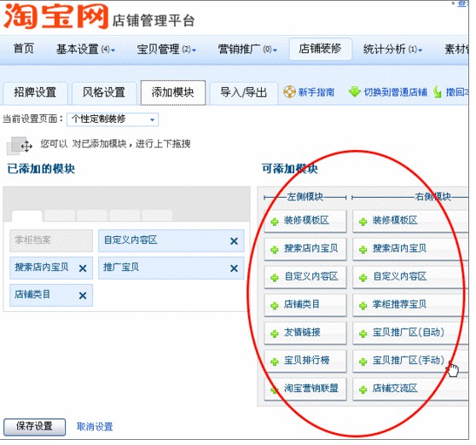The width and height of the screenshot is (476, 445).
Task: Click the 取消设置 link
Action: pos(95,427)
